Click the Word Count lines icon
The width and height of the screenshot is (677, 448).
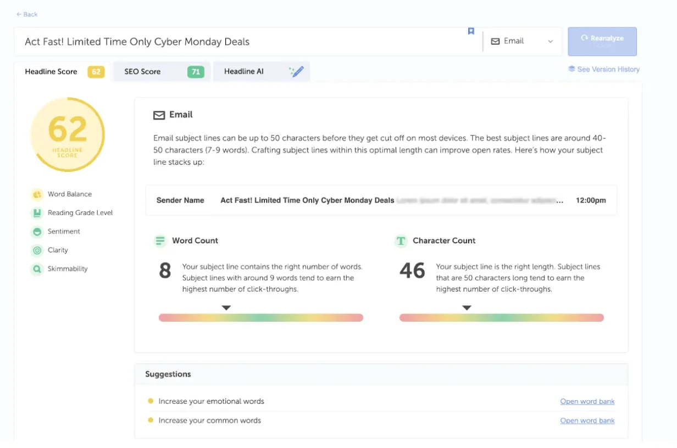[160, 240]
